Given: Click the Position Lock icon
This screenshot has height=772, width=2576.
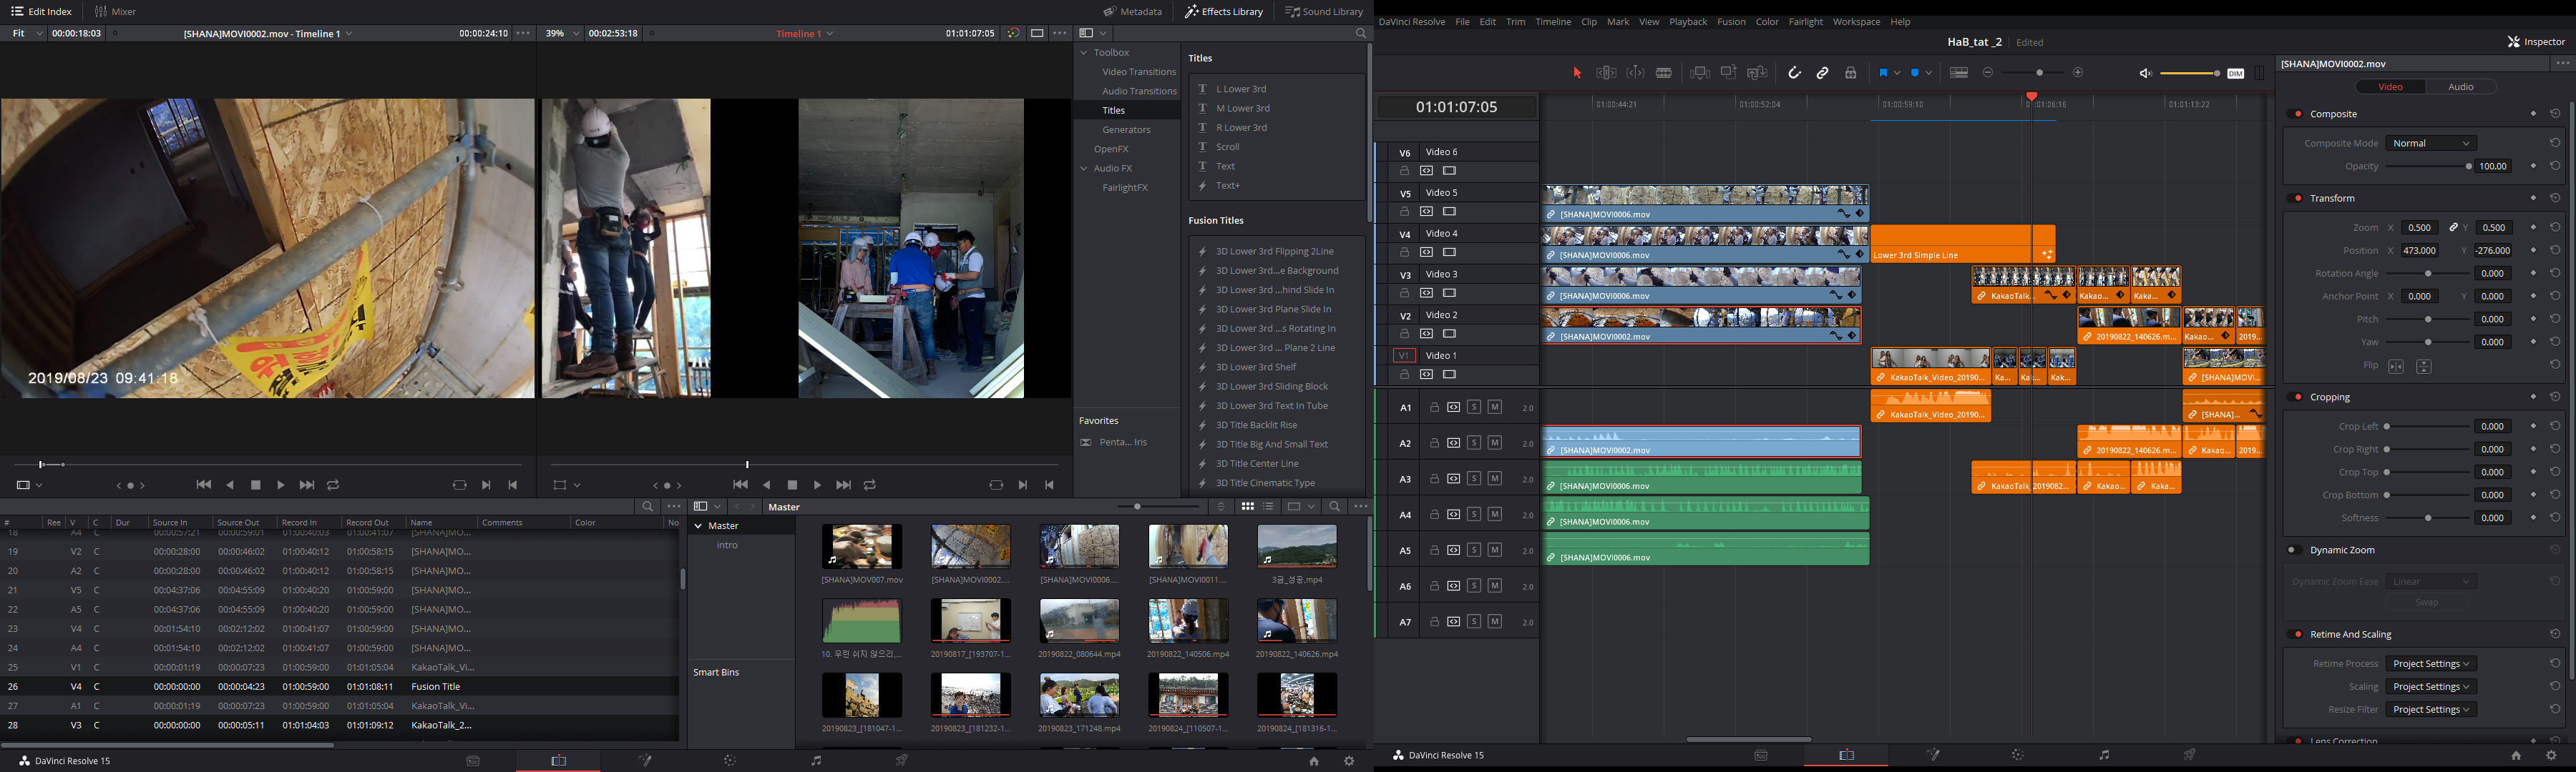Looking at the screenshot, I should [x=1851, y=73].
